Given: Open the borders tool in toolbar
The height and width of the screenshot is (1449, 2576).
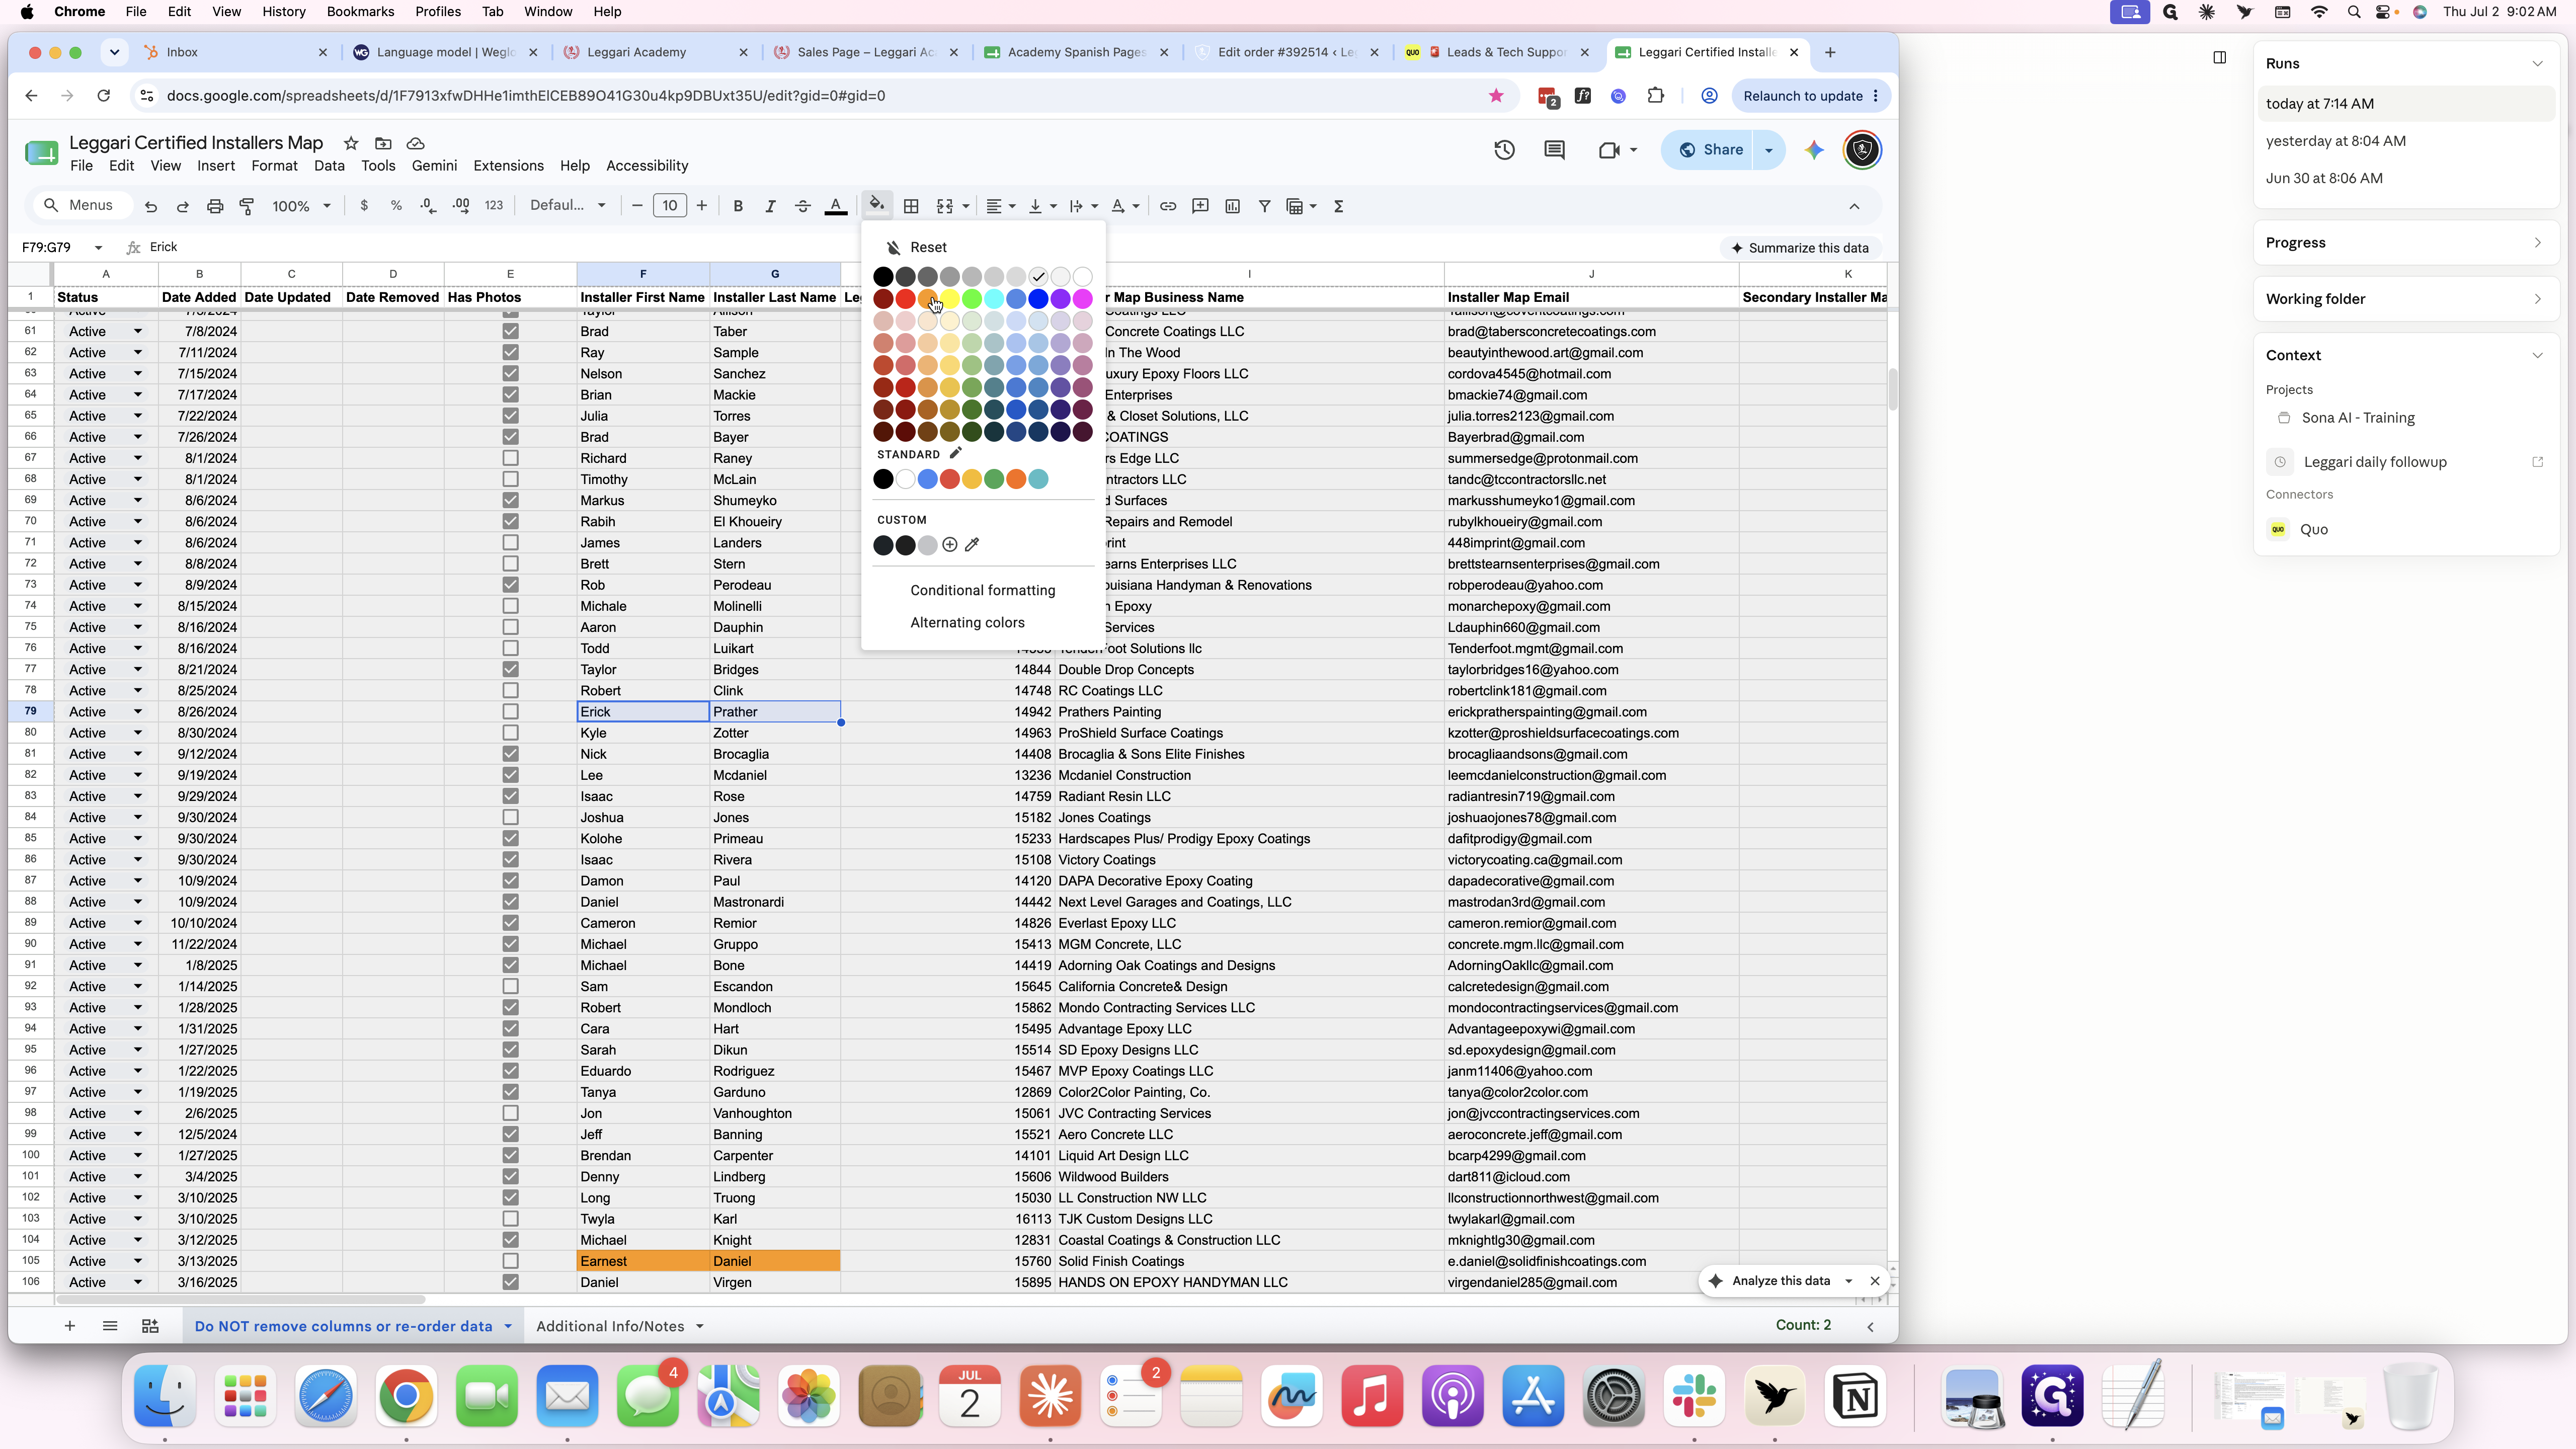Looking at the screenshot, I should tap(911, 206).
